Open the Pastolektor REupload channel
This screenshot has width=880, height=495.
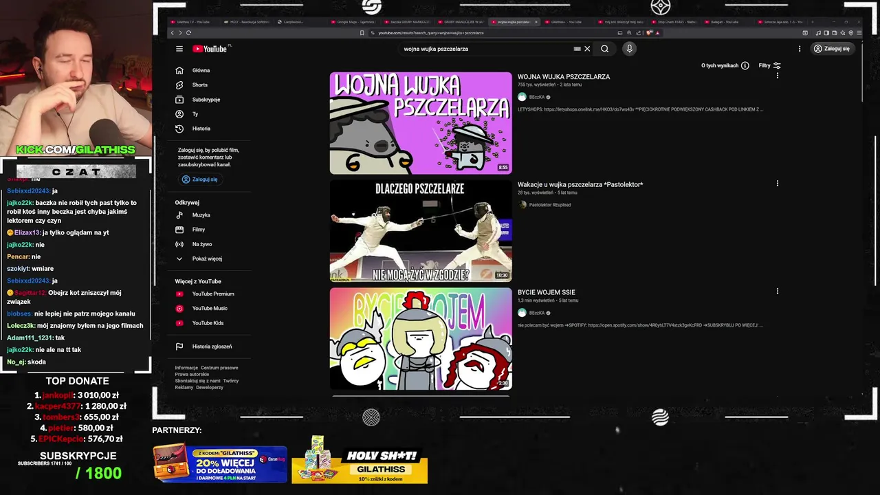click(x=549, y=205)
